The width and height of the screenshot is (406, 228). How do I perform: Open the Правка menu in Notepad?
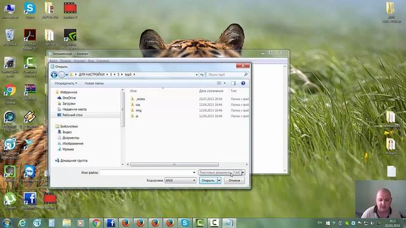coord(65,61)
